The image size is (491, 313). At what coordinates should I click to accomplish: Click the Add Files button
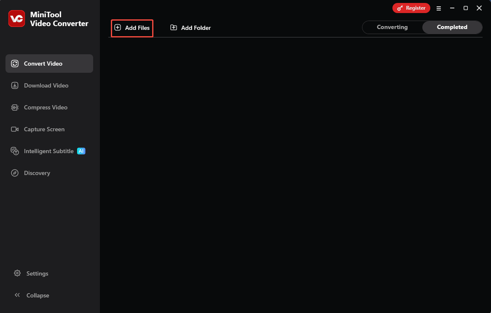(132, 28)
